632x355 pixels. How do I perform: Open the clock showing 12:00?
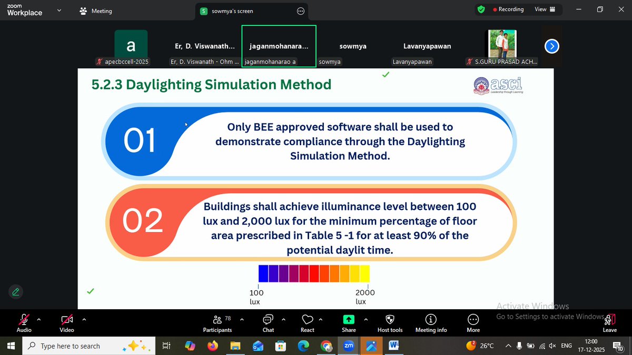tap(592, 346)
